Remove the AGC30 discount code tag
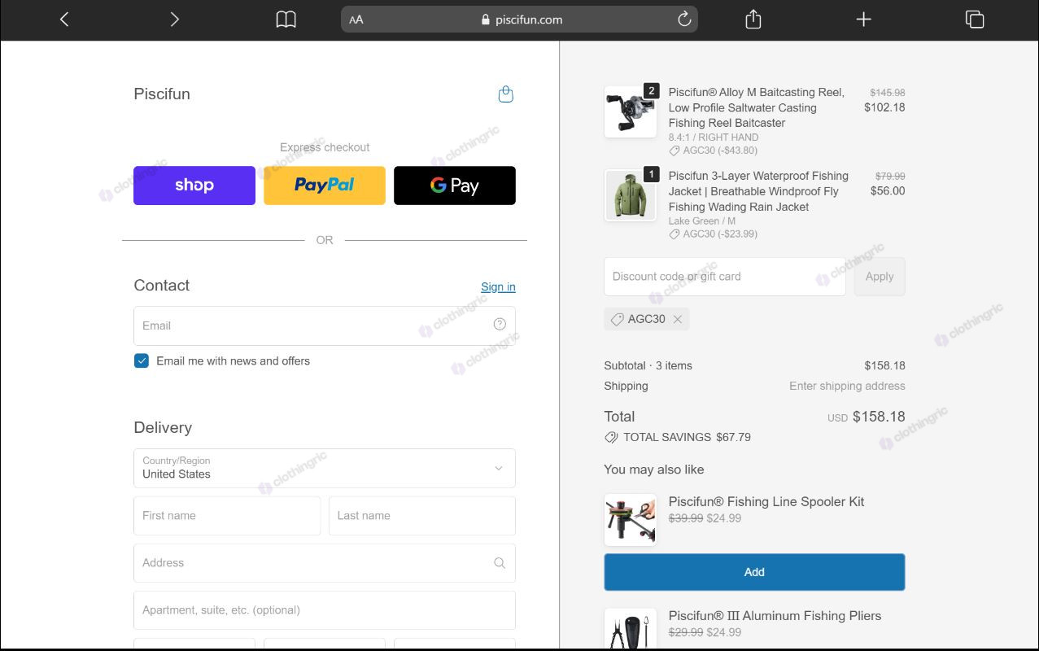Viewport: 1039px width, 651px height. coord(677,319)
